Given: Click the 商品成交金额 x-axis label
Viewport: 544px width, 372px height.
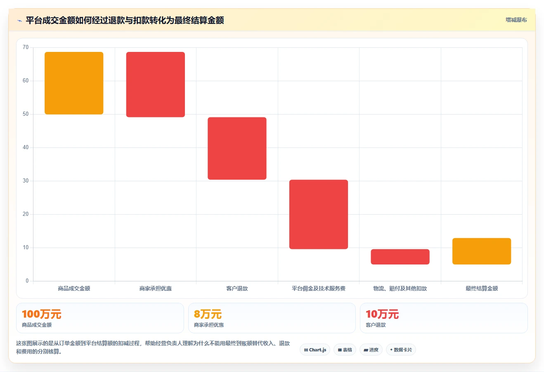Looking at the screenshot, I should [74, 288].
